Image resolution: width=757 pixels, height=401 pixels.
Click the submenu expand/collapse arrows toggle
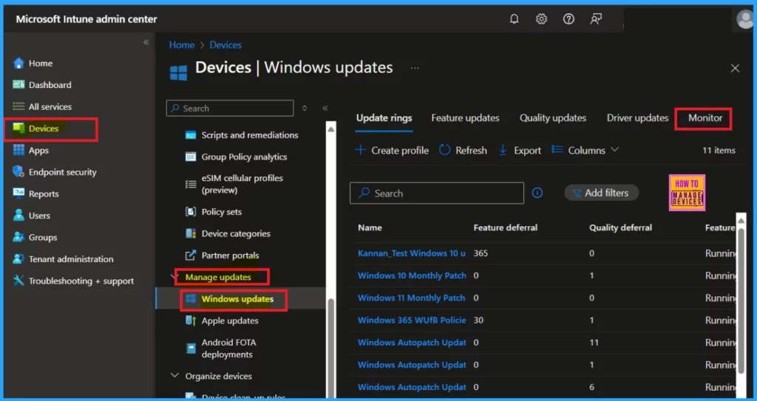pos(305,108)
